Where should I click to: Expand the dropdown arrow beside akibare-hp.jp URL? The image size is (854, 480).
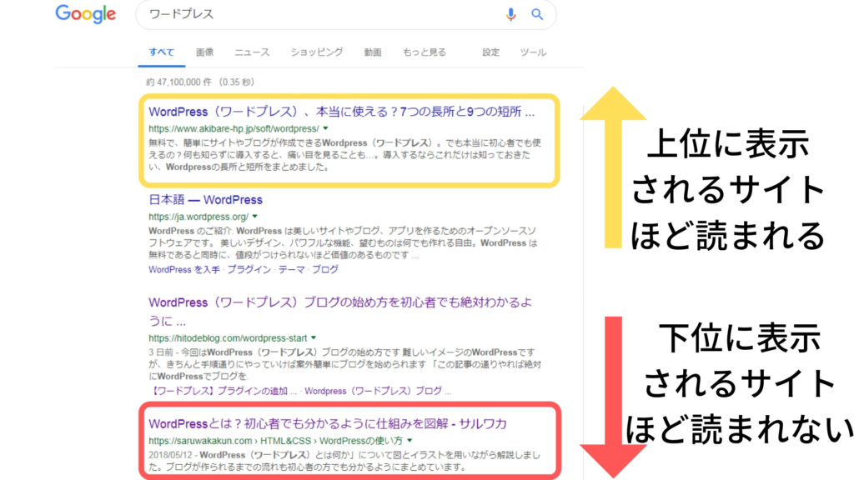326,128
